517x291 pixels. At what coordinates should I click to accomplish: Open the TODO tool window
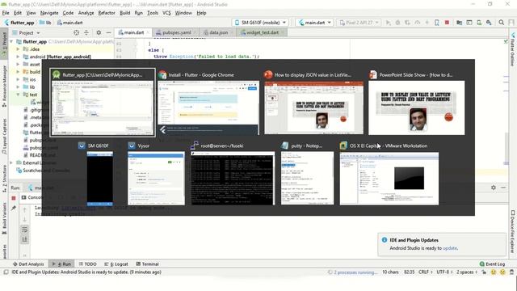(x=88, y=264)
